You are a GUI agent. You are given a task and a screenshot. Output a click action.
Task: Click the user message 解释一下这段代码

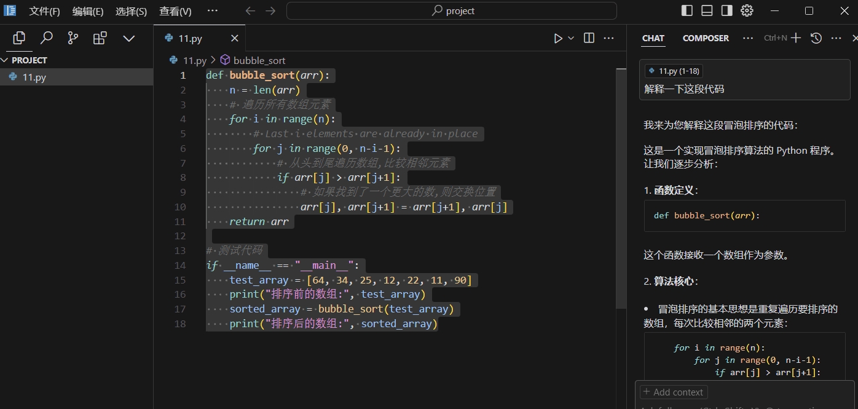[684, 89]
